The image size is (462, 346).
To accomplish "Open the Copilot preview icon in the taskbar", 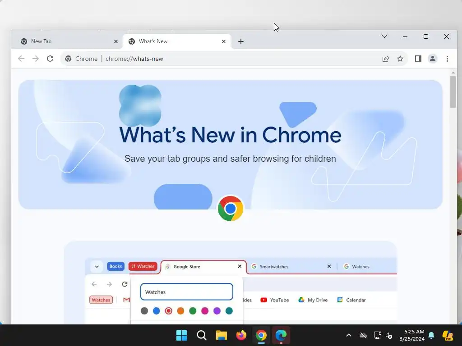I will click(x=448, y=335).
